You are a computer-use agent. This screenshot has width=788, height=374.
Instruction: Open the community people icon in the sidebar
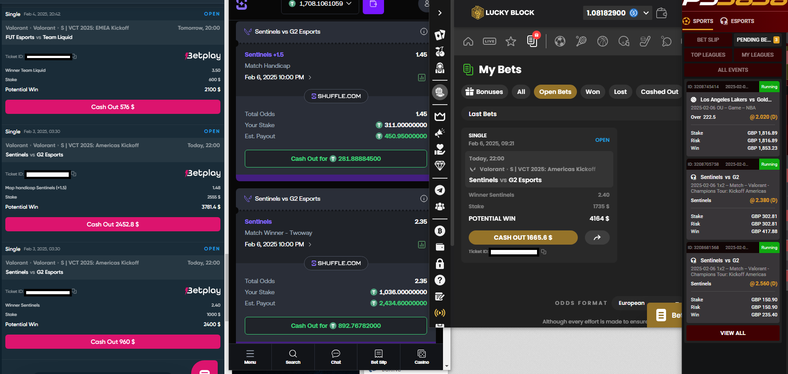pos(439,206)
